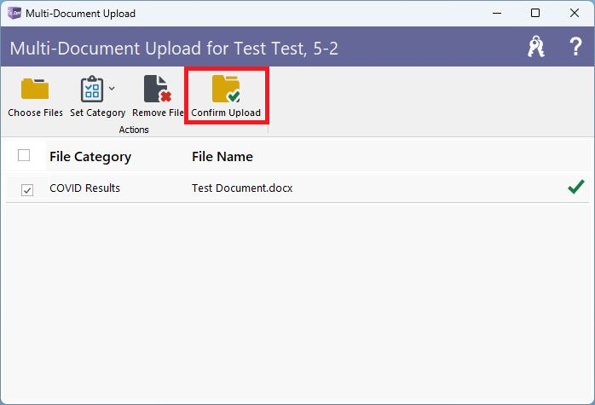Click the Remove File text label

click(158, 113)
